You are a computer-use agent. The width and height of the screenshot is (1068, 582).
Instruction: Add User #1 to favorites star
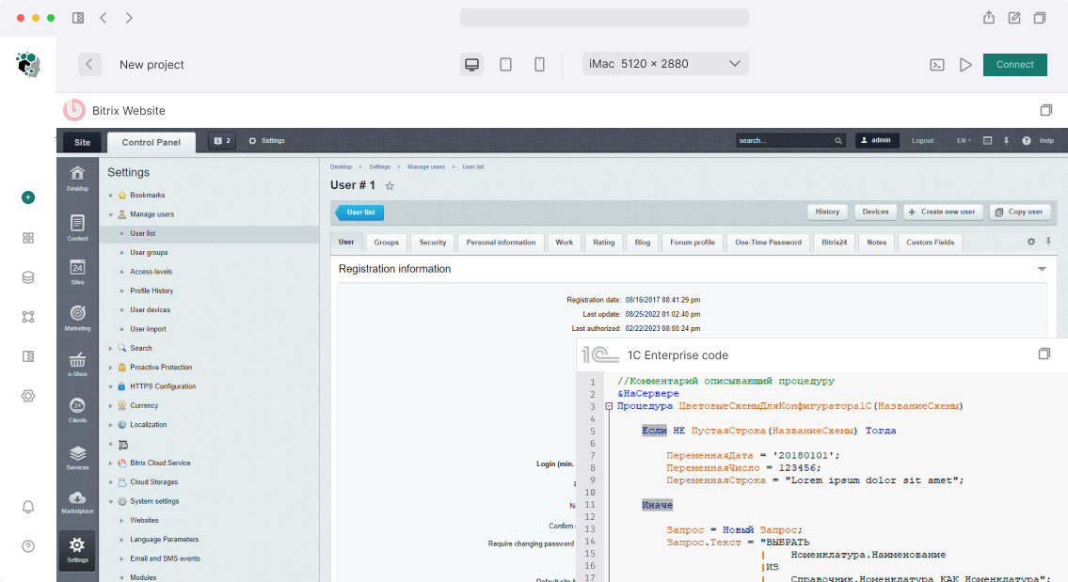pyautogui.click(x=390, y=186)
